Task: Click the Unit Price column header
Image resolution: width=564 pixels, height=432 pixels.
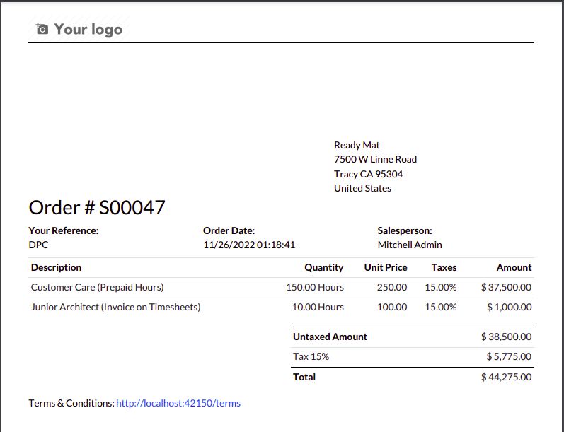Action: coord(386,267)
